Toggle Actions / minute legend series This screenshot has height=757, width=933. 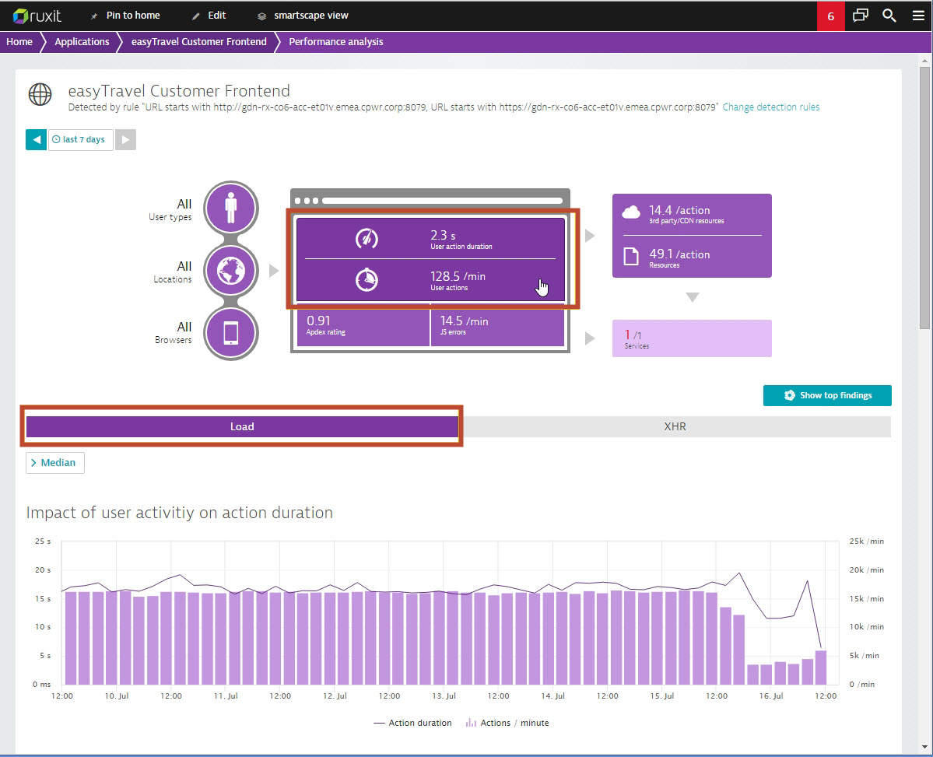pyautogui.click(x=507, y=723)
